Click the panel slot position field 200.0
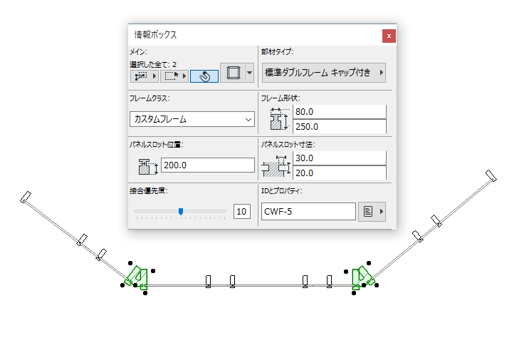 207,165
